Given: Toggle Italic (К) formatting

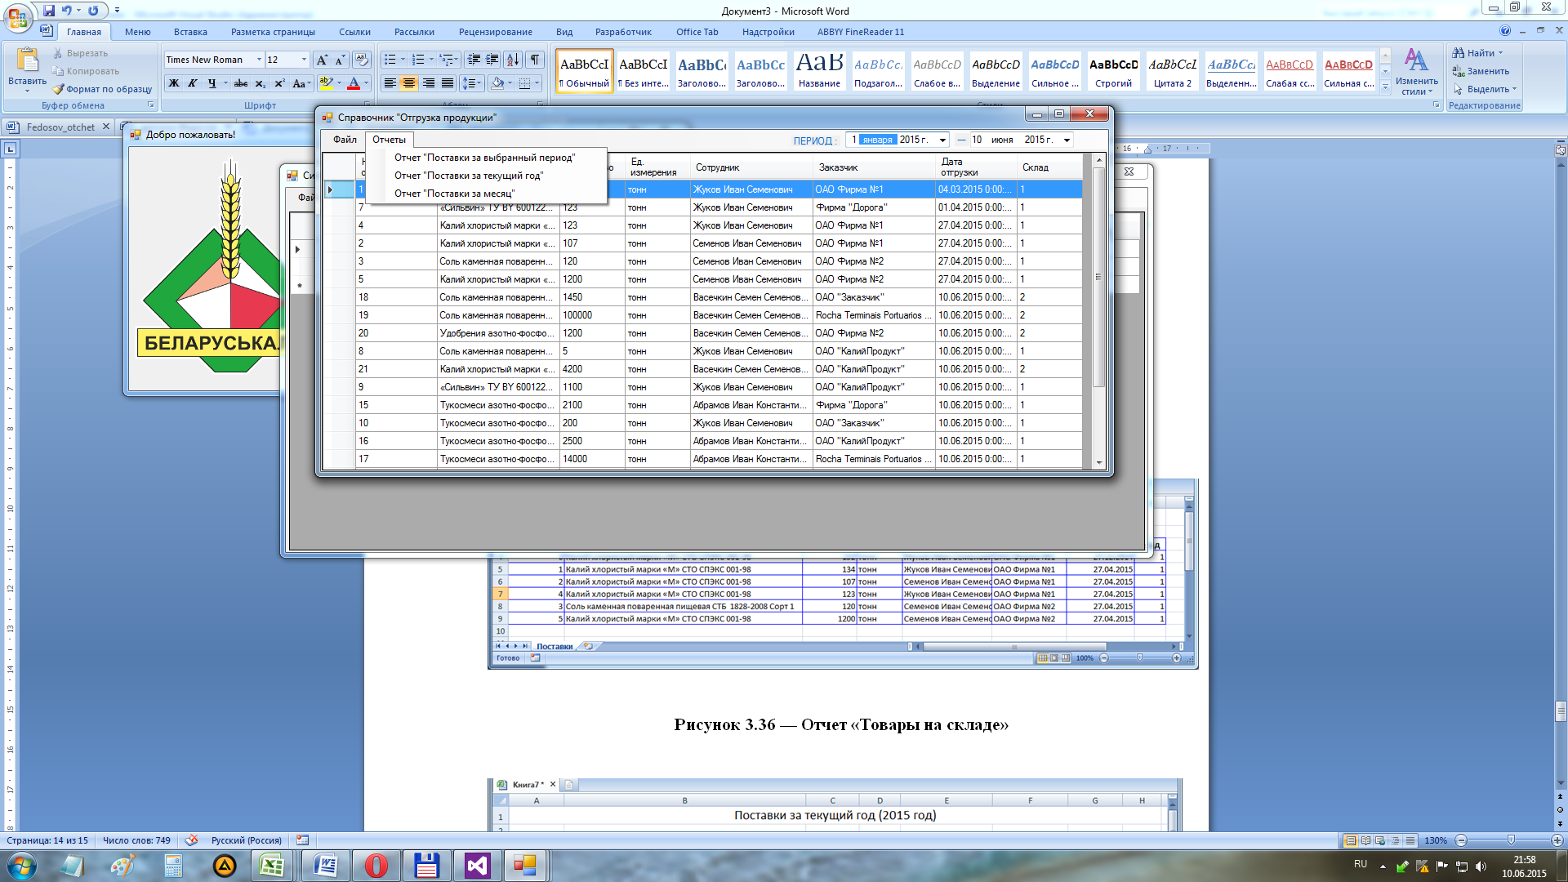Looking at the screenshot, I should [x=193, y=83].
